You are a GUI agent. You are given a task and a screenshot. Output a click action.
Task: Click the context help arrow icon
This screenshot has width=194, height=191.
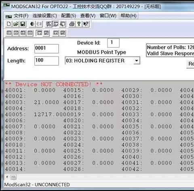click(x=86, y=24)
